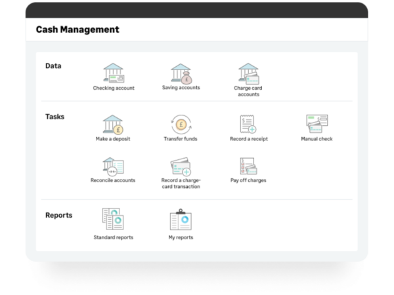The height and width of the screenshot is (295, 394).
Task: Click the "Saving accounts" label
Action: [x=181, y=88]
